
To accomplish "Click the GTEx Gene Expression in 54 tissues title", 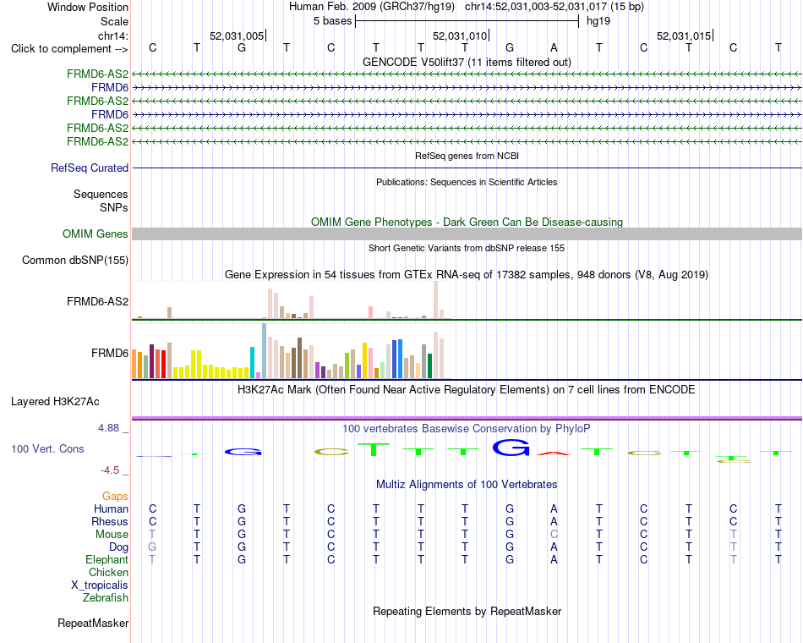I will click(x=467, y=274).
